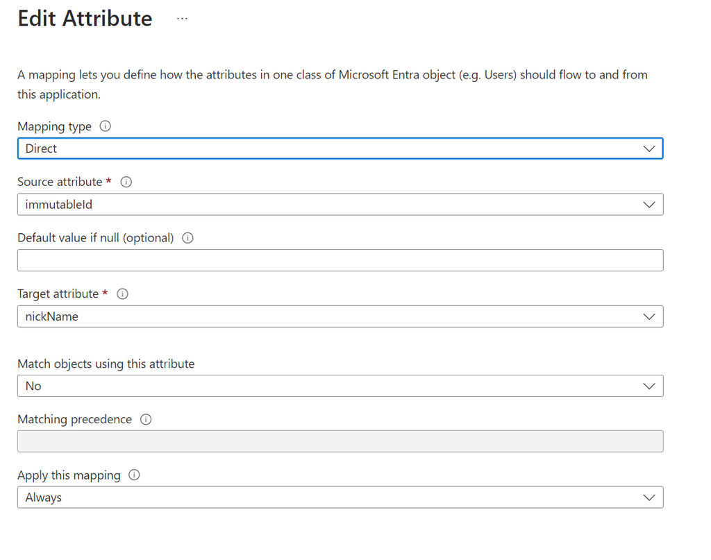Click the chevron arrow in Mapping type field
This screenshot has height=560, width=711.
click(649, 149)
